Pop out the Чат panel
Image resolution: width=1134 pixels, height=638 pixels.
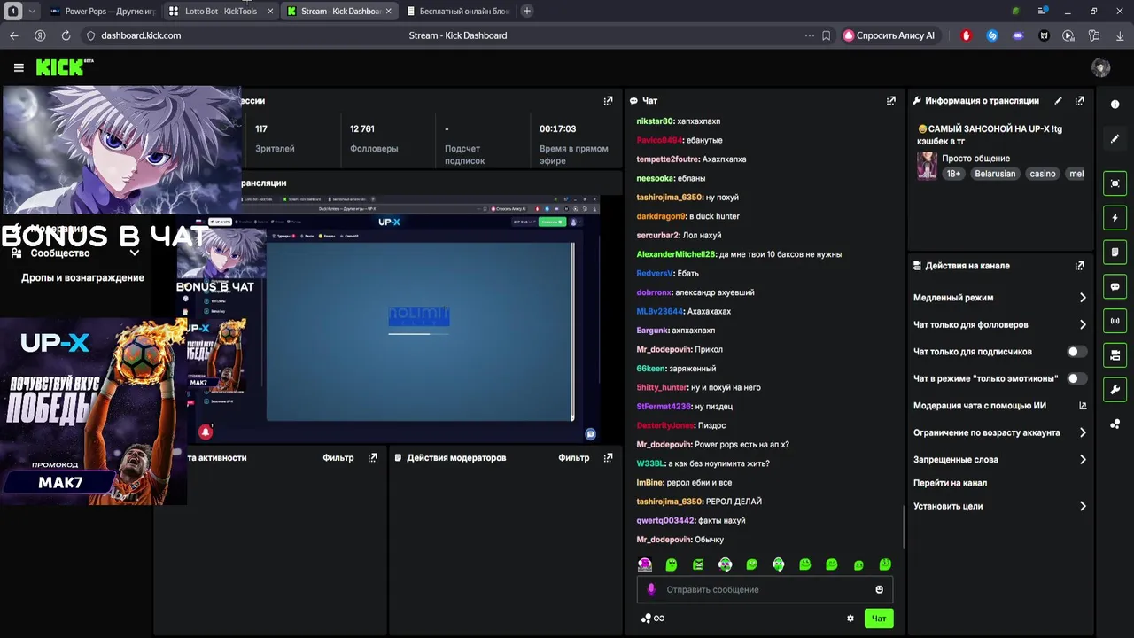click(x=891, y=101)
